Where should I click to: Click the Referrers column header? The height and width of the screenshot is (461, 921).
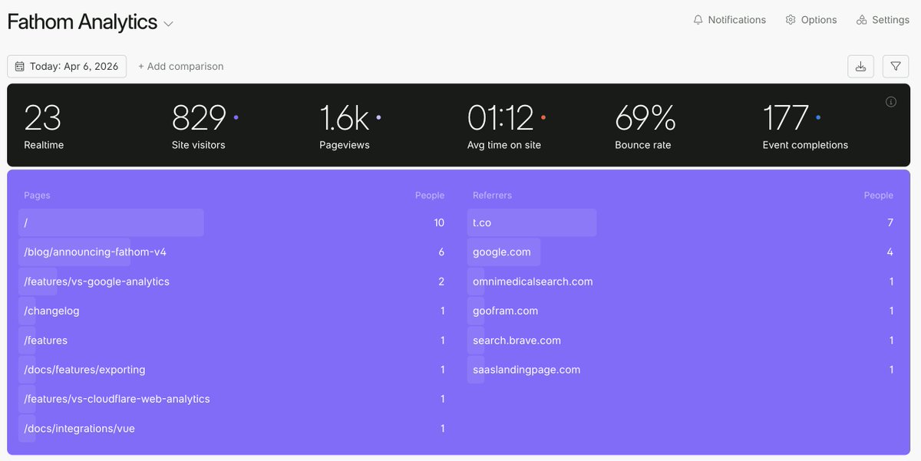pos(492,196)
